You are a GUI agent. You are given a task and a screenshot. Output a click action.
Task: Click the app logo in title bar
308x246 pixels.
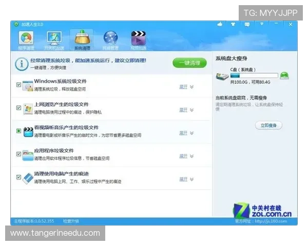tap(16, 24)
